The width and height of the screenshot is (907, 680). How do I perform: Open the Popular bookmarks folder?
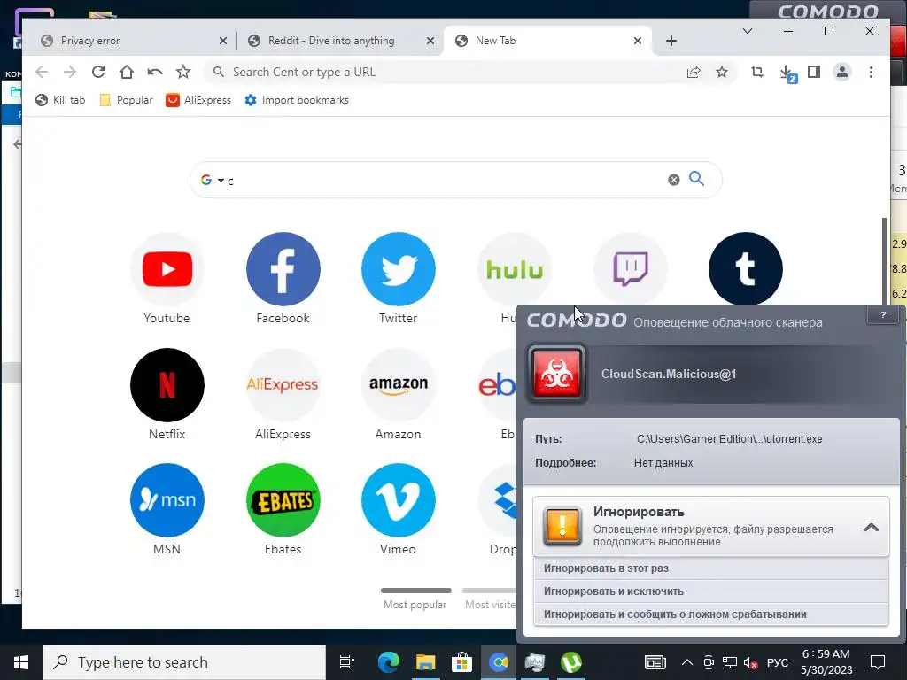[126, 100]
